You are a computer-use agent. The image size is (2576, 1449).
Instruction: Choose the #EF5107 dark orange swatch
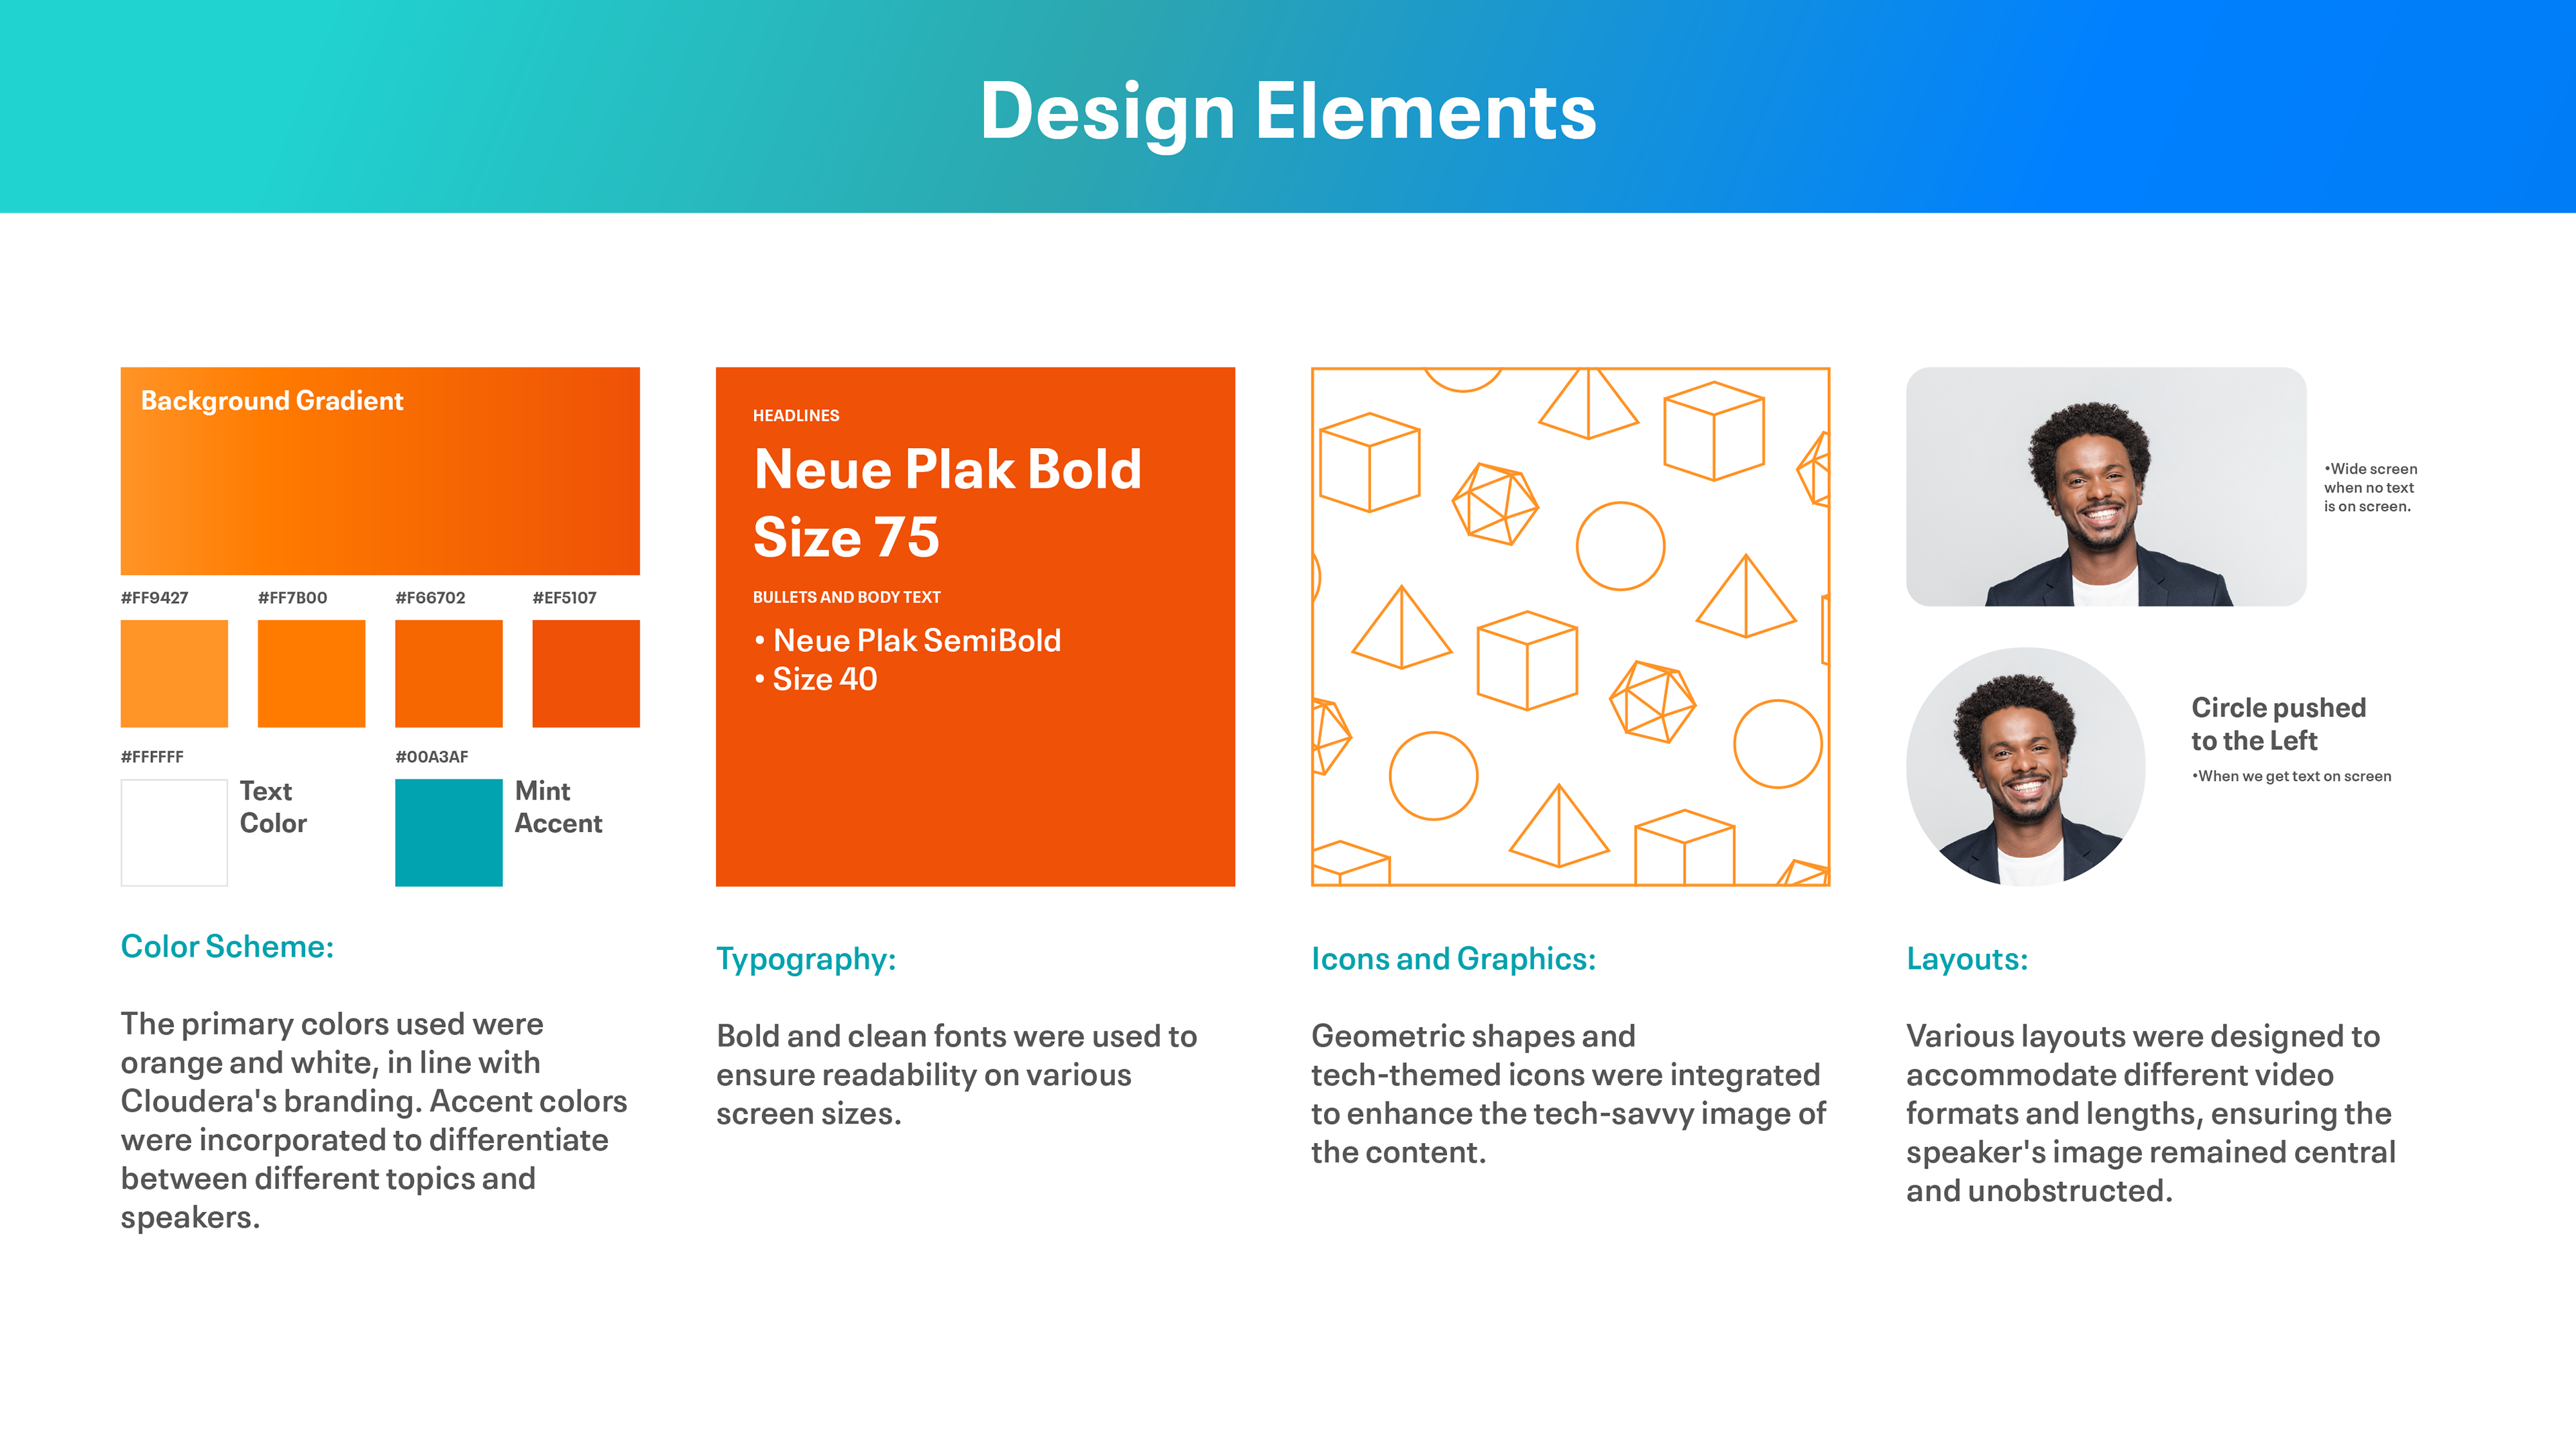click(x=585, y=673)
